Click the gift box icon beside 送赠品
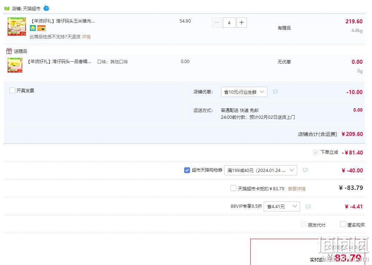372x265 pixels. (x=9, y=51)
